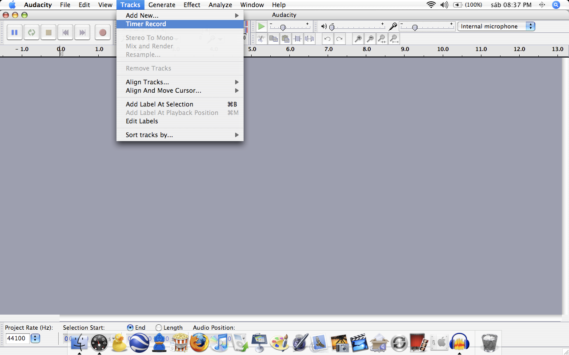This screenshot has height=355, width=569.
Task: Click the Fit Project in Window icon
Action: point(394,39)
